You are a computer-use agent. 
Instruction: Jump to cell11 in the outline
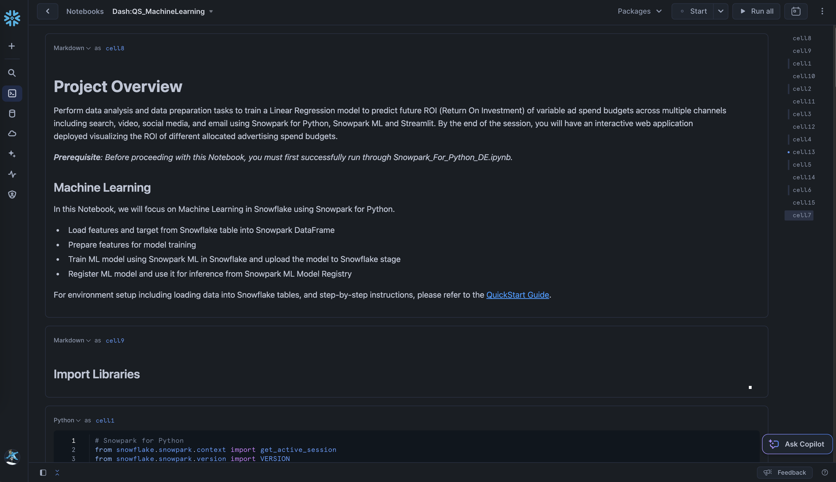[x=804, y=101]
